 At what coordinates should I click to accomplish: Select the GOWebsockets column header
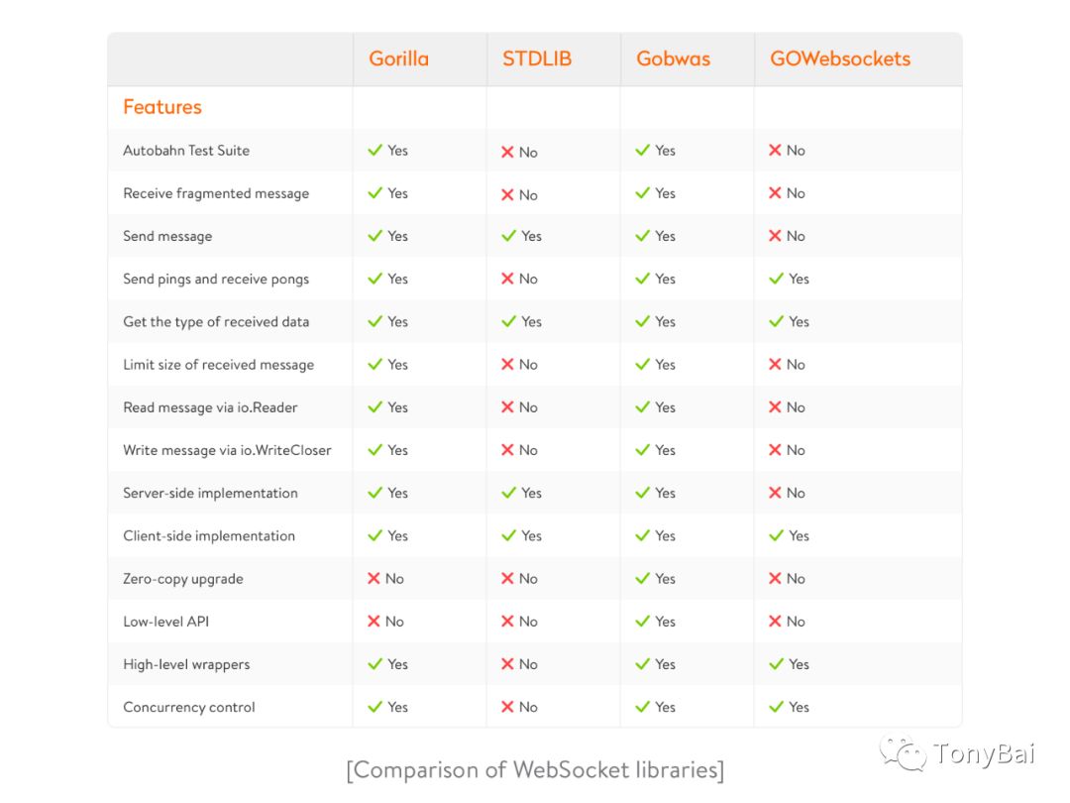click(x=840, y=58)
